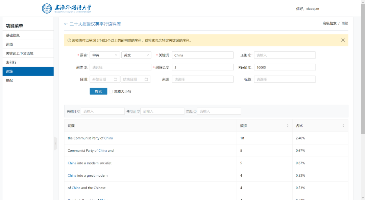Click the 你好, xiaoqian user greeting
This screenshot has width=365, height=200.
[x=308, y=8]
